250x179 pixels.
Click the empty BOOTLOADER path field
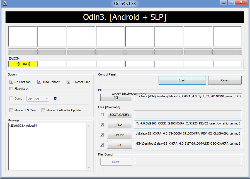coord(188,115)
